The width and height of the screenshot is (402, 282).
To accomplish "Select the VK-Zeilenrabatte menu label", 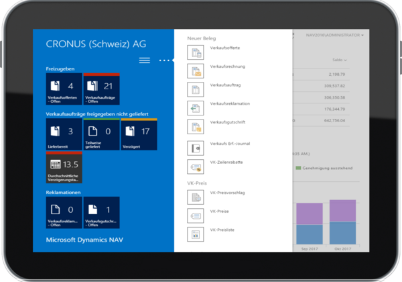I will tap(226, 162).
